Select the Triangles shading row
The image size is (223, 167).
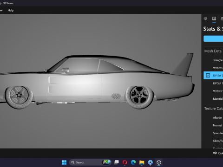pyautogui.click(x=213, y=60)
